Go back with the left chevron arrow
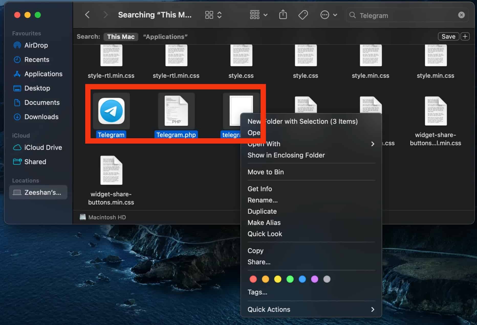This screenshot has height=325, width=477. pyautogui.click(x=87, y=15)
